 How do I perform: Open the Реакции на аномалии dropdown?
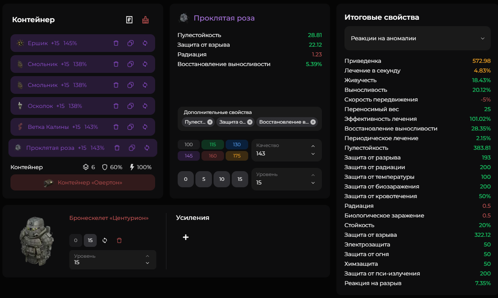tap(417, 38)
